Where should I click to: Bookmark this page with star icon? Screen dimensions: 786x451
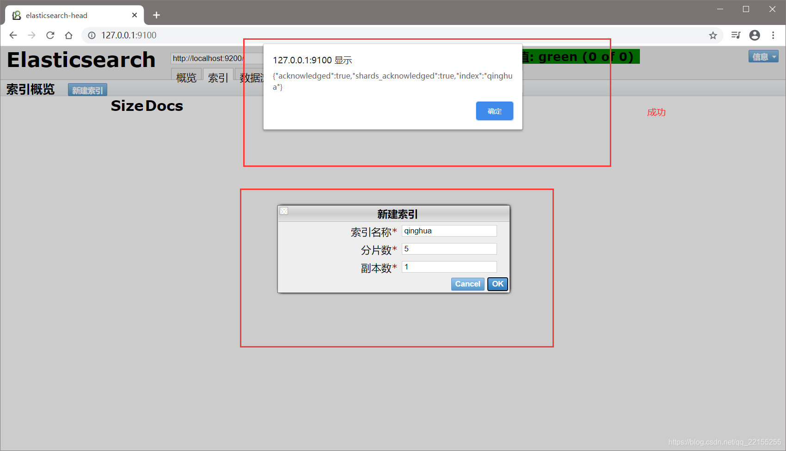(x=713, y=35)
